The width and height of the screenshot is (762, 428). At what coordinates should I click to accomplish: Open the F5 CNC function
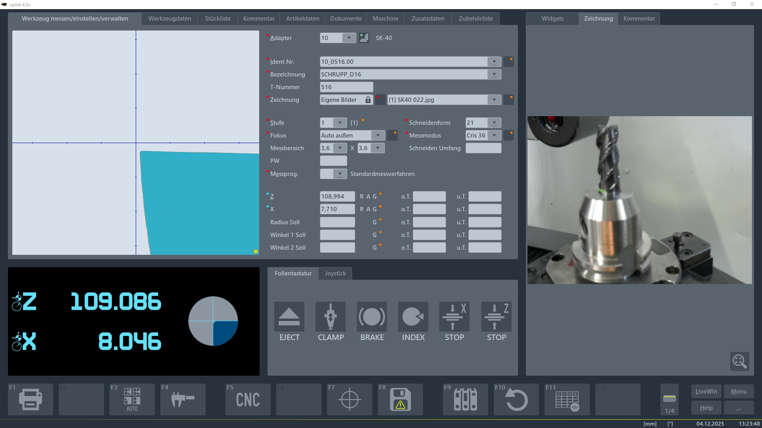(x=248, y=399)
